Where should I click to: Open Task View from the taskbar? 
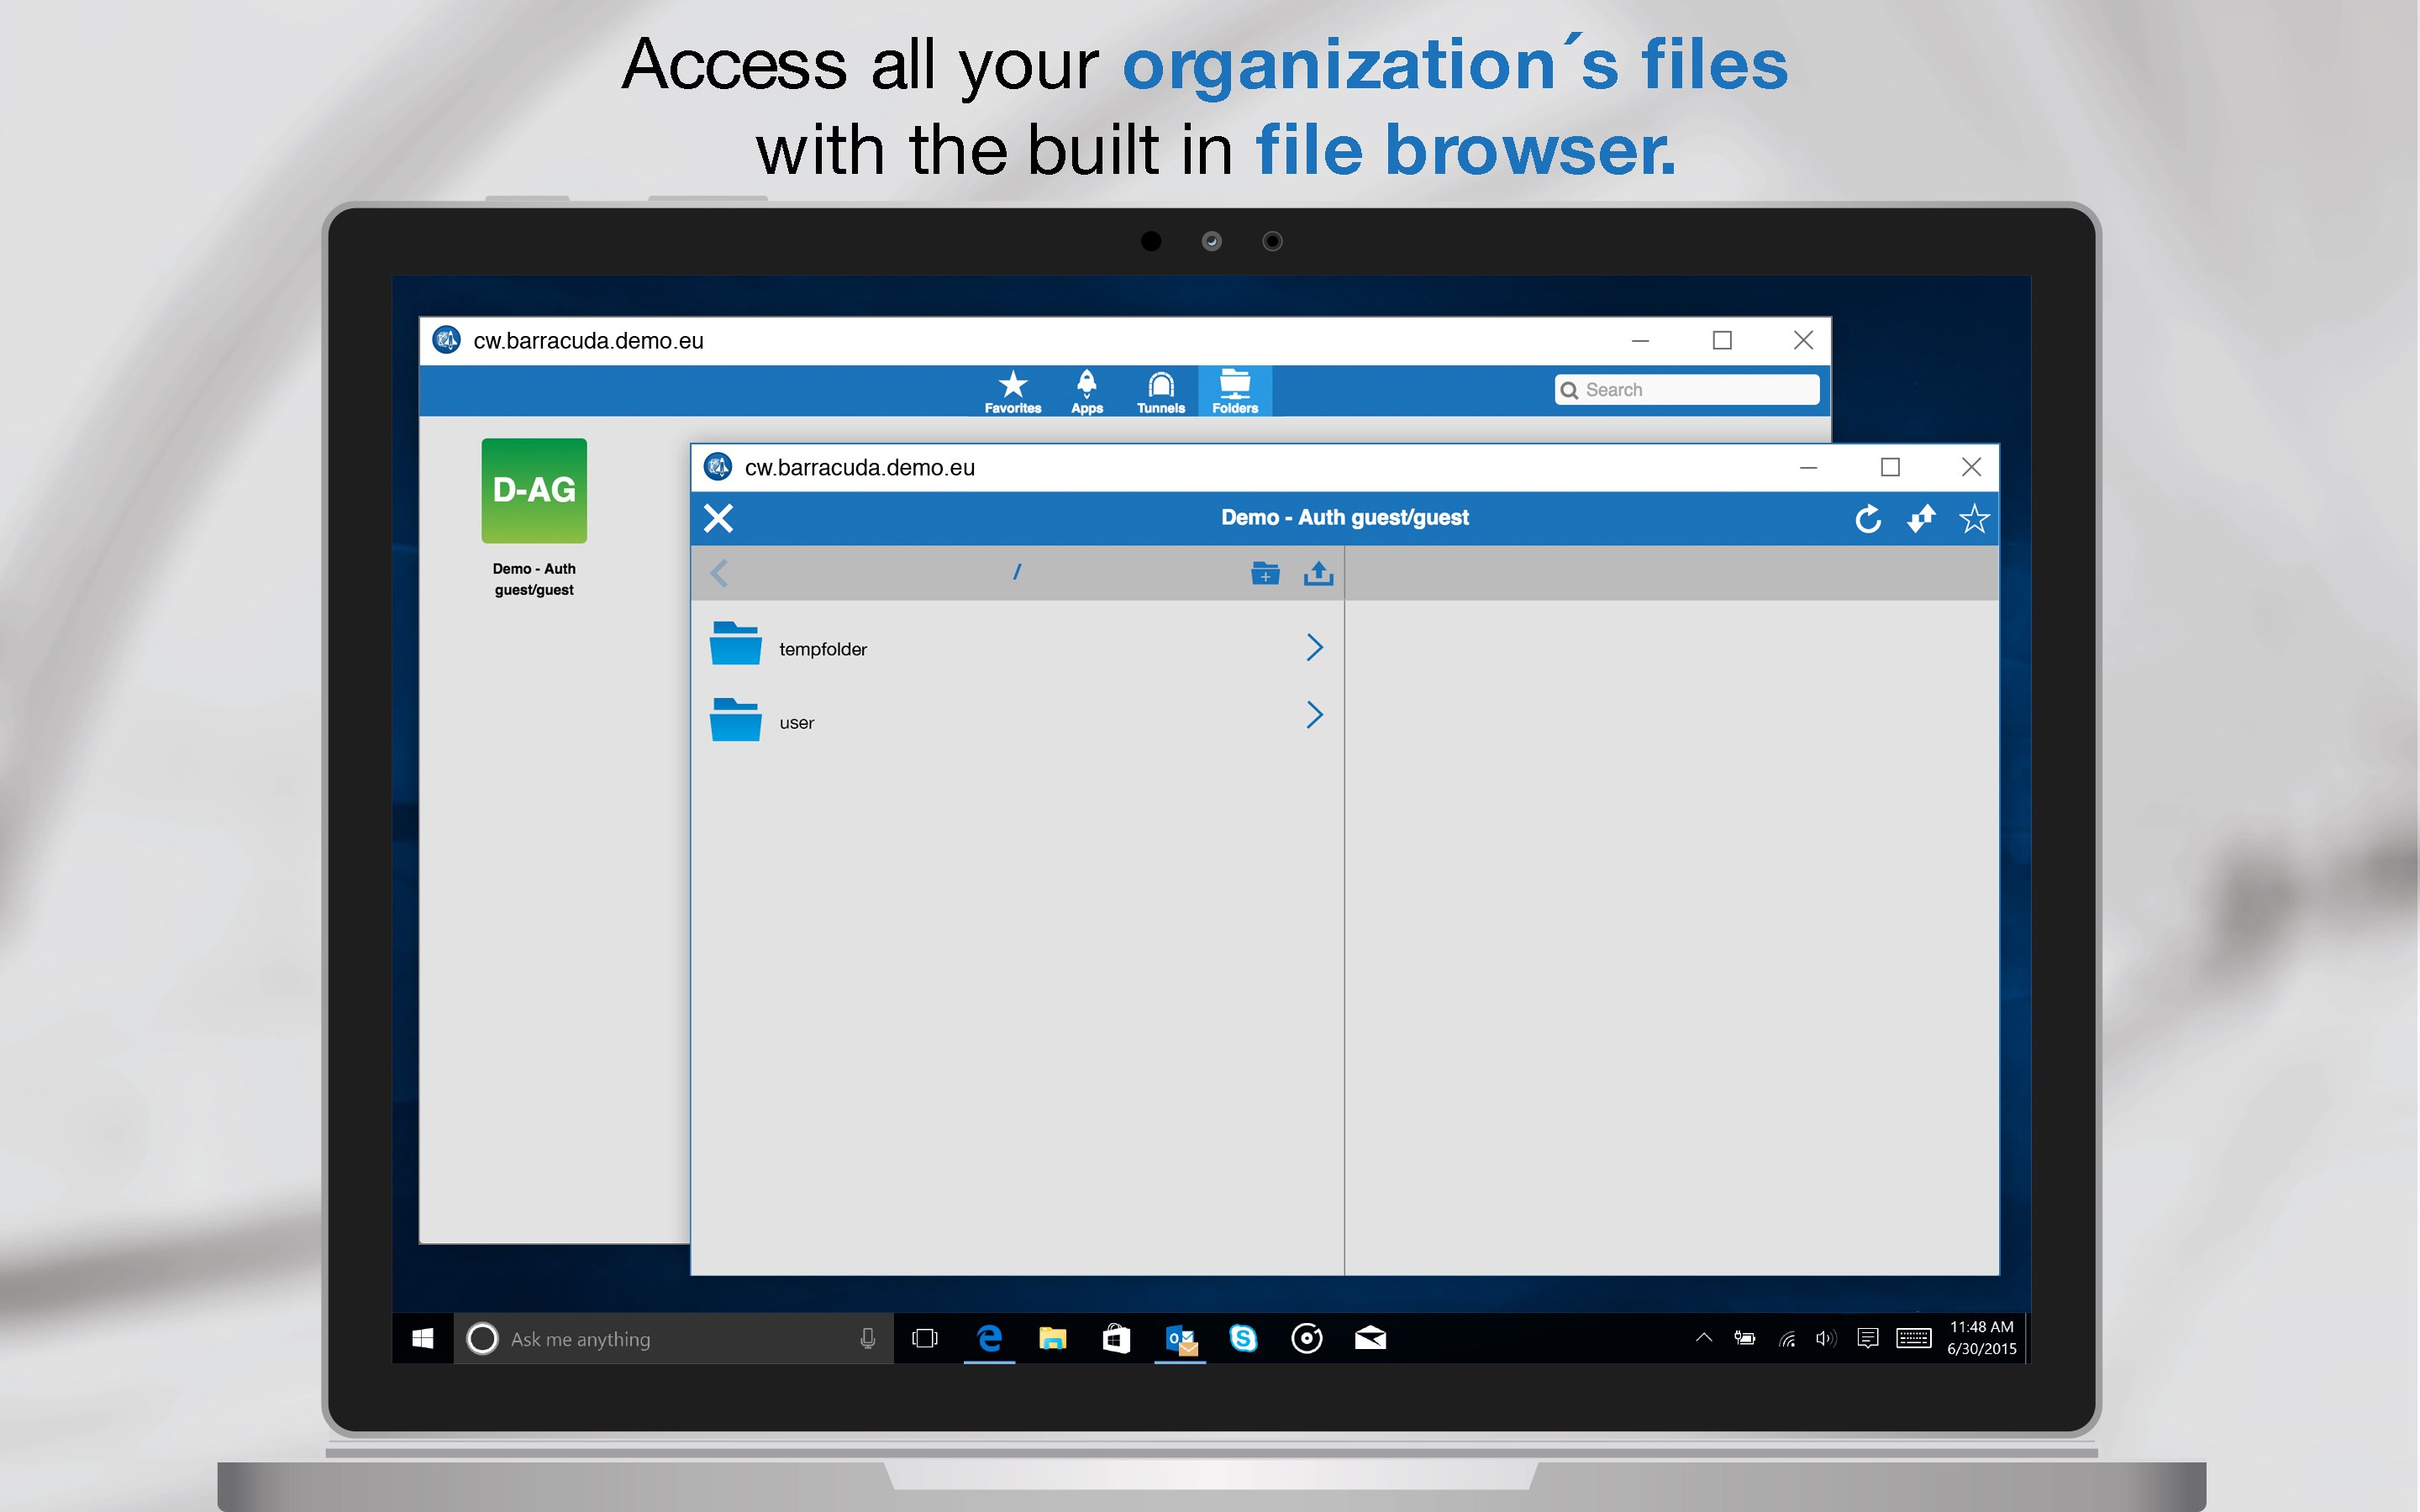click(924, 1338)
